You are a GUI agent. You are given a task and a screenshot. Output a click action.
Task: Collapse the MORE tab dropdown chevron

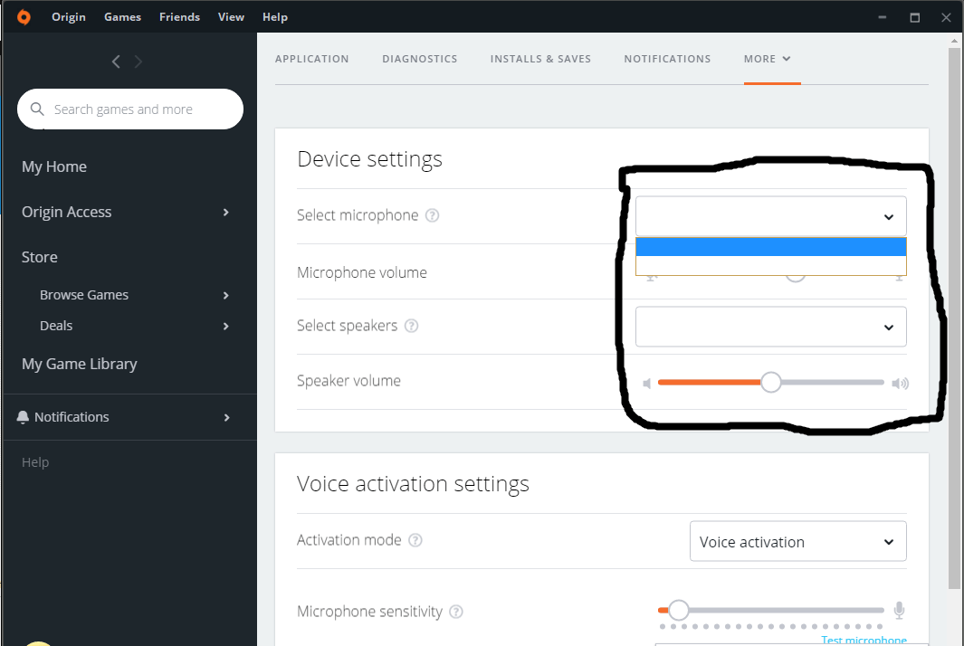[788, 58]
